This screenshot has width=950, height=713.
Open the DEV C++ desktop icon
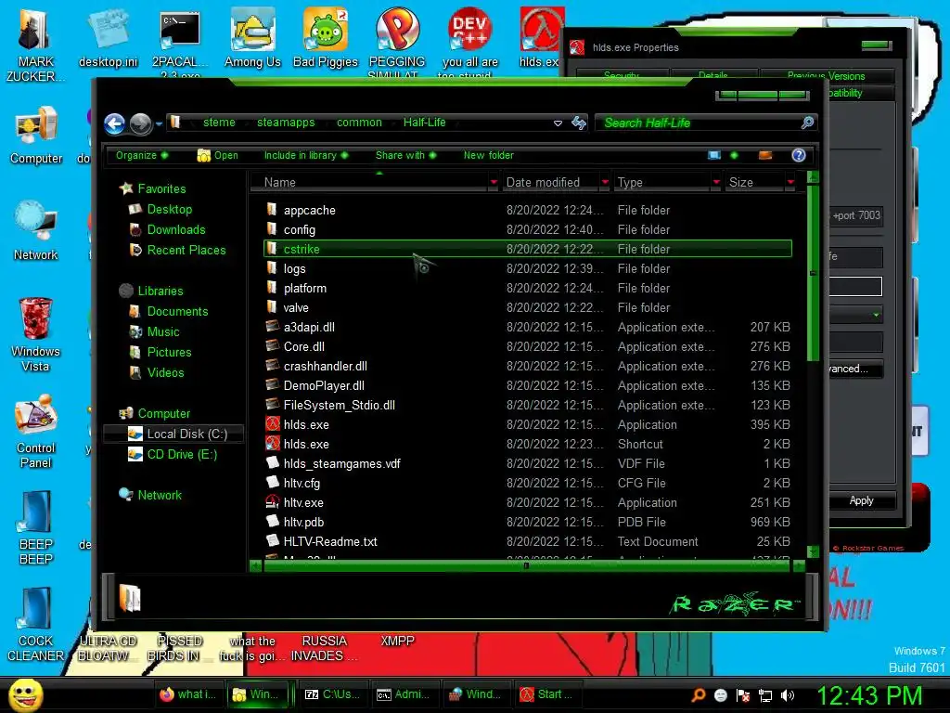tap(469, 43)
